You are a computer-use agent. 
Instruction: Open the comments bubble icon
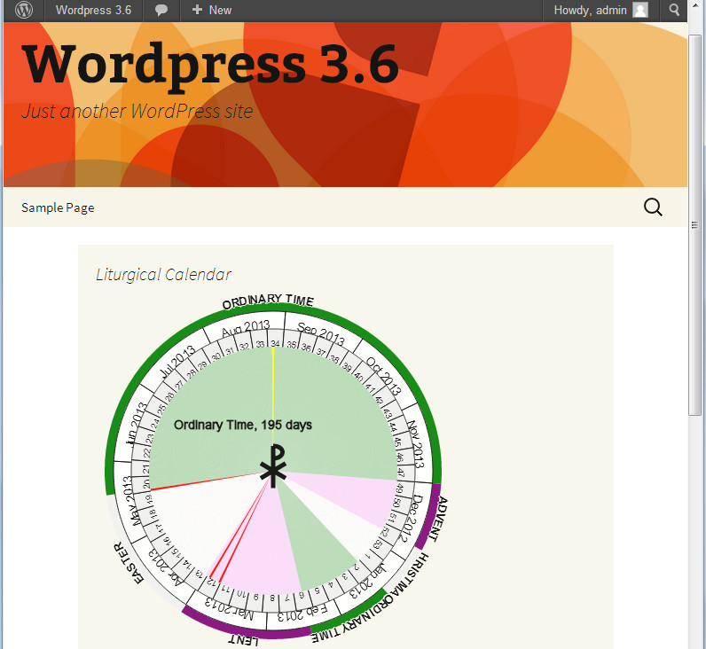click(161, 11)
